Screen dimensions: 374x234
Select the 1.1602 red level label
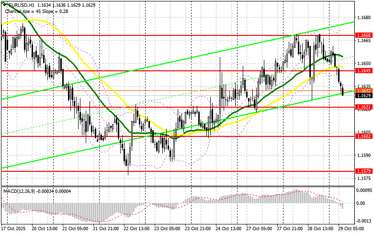[x=364, y=136]
